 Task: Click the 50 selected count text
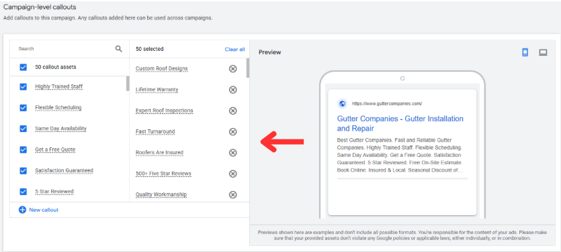(x=150, y=49)
